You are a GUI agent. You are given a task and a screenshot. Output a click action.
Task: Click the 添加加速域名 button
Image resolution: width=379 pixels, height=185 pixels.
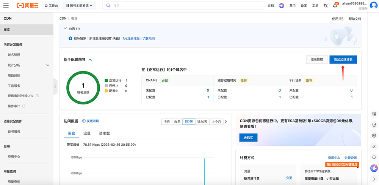point(343,59)
